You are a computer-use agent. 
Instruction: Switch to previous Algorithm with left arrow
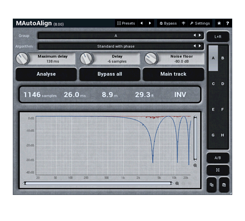[194, 46]
